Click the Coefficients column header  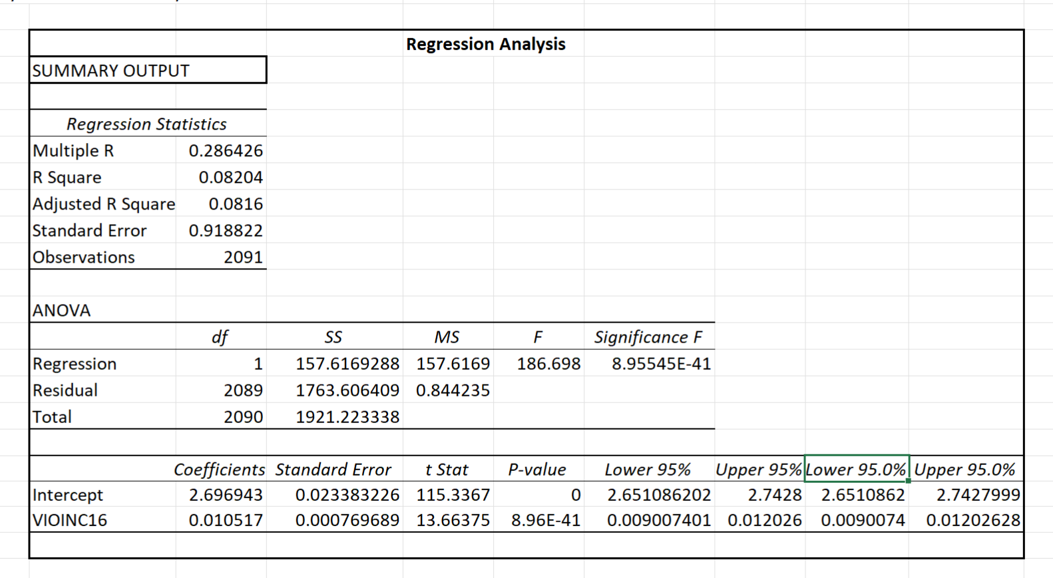pos(220,470)
